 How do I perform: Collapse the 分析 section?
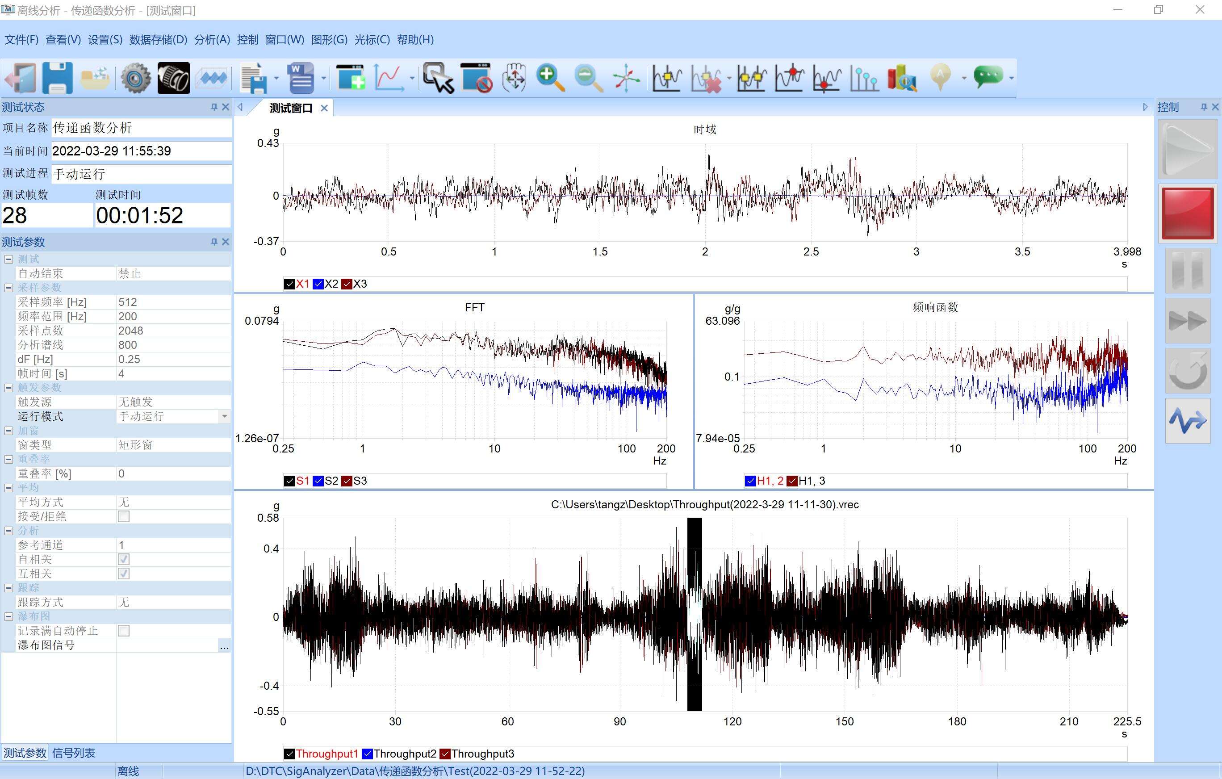[8, 531]
